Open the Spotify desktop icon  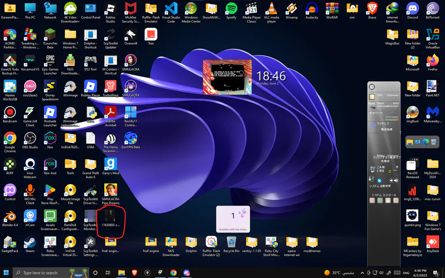click(x=231, y=11)
